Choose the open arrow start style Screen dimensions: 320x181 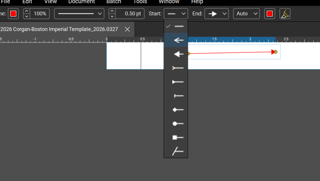176,40
